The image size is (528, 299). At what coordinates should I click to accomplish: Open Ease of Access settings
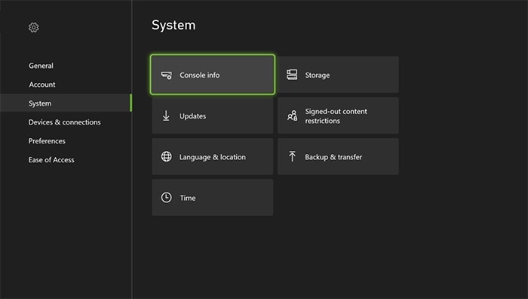(51, 160)
